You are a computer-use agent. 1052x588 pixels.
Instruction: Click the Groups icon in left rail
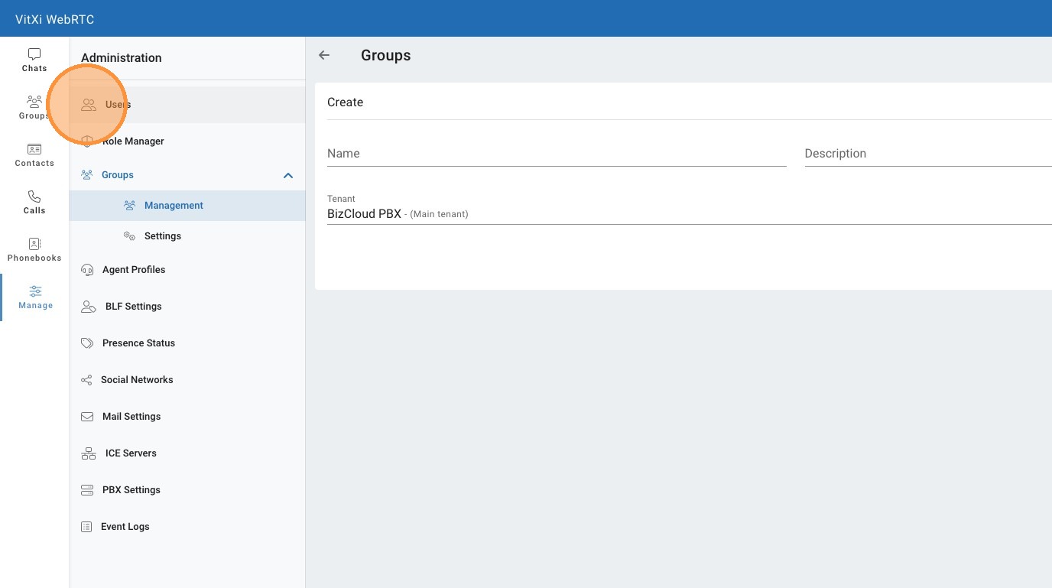(x=34, y=102)
